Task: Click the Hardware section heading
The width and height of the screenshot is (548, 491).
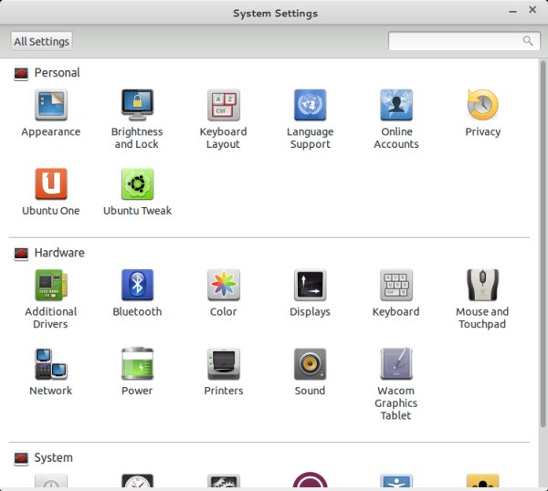Action: tap(59, 253)
